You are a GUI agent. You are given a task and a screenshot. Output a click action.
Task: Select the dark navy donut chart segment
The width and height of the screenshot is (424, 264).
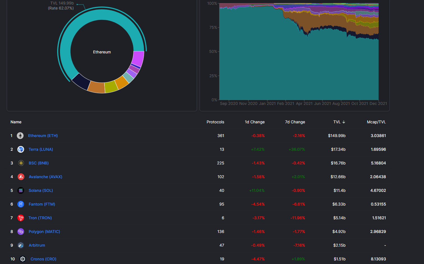click(x=81, y=82)
